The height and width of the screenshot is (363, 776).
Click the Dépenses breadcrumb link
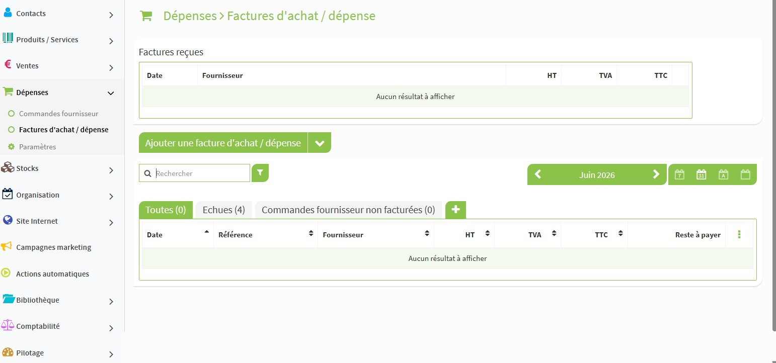[x=190, y=16]
